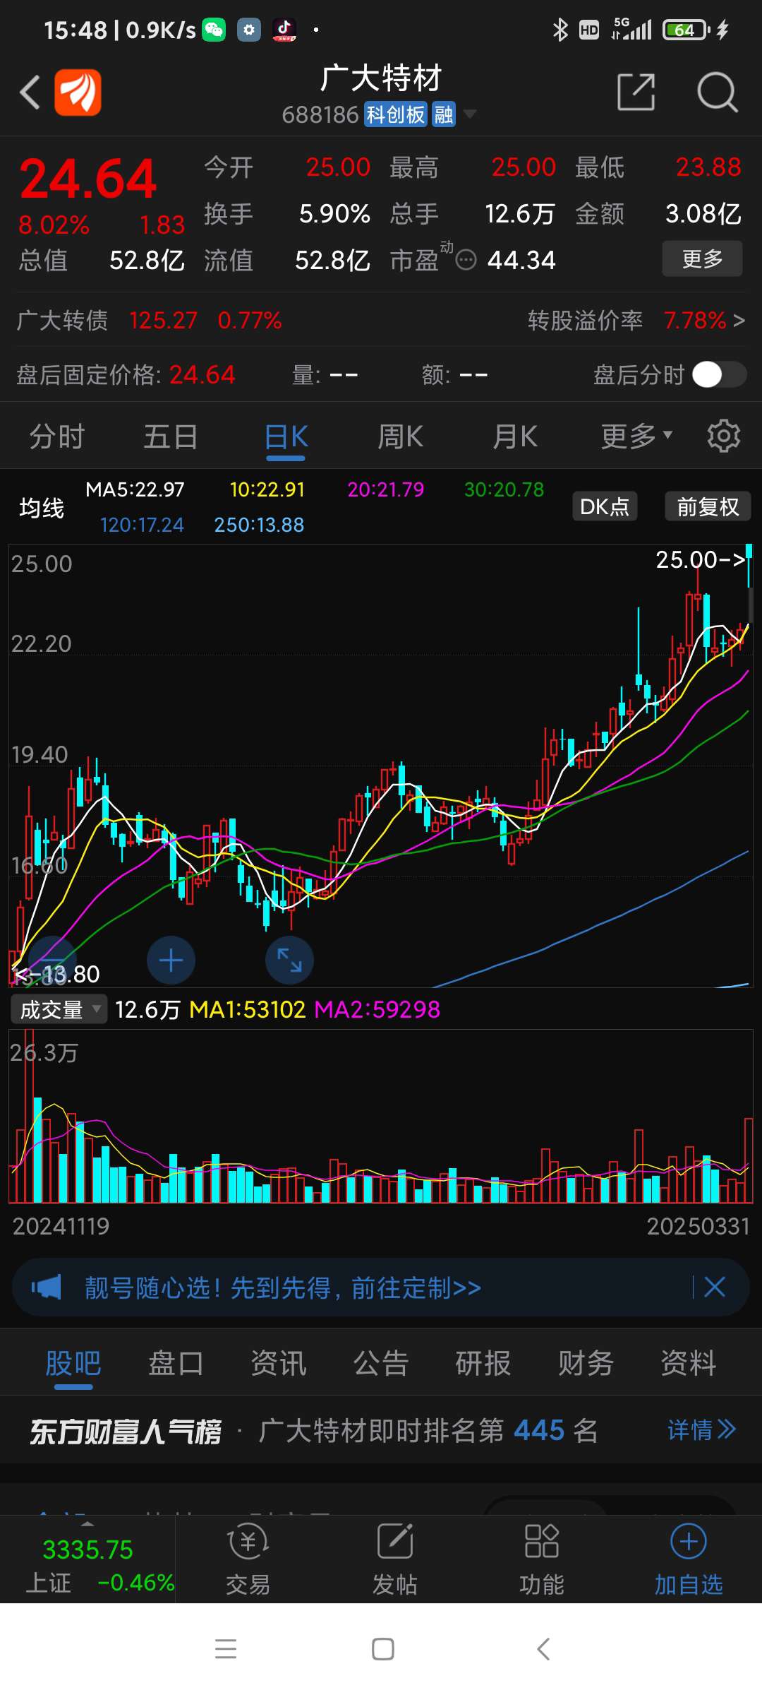The width and height of the screenshot is (762, 1695).
Task: Tap the back arrow icon
Action: 30,93
